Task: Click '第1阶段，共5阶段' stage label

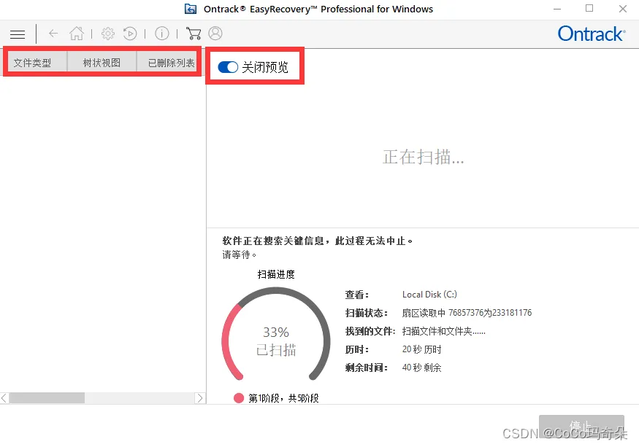Action: [x=283, y=398]
